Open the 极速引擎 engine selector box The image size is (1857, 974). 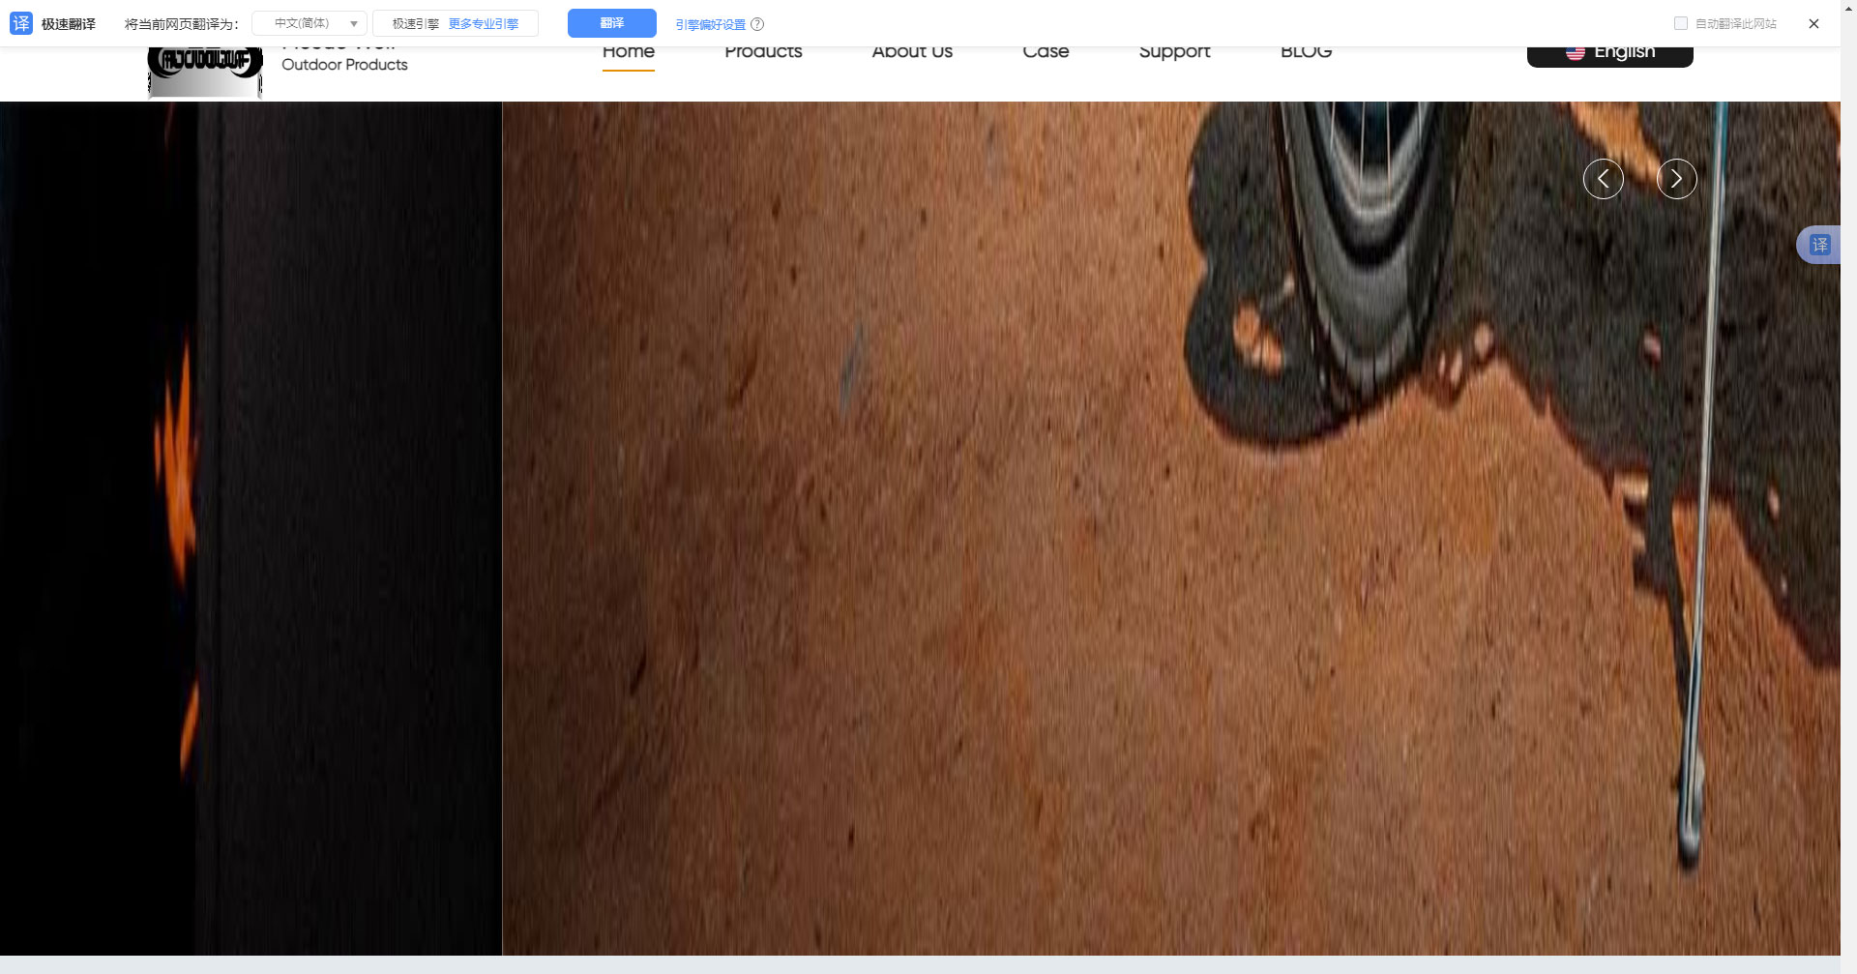pyautogui.click(x=416, y=23)
